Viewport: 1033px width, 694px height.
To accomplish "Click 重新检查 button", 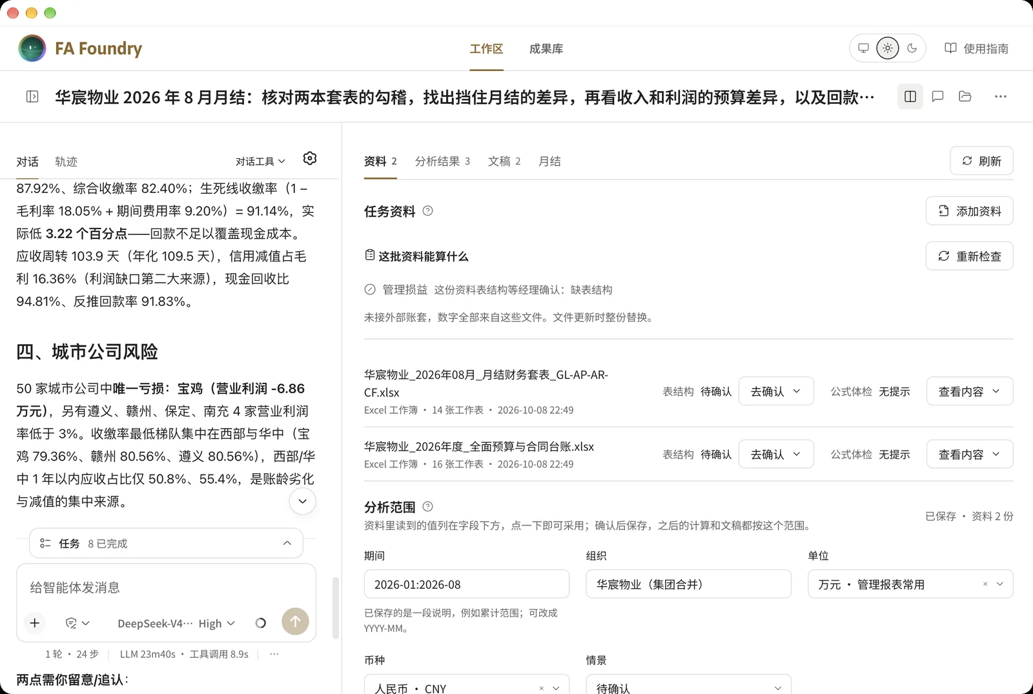I will tap(969, 256).
